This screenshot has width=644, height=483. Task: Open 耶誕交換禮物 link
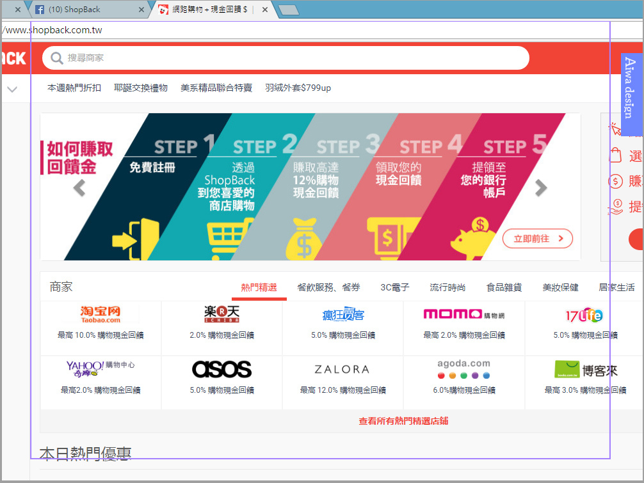tap(140, 88)
